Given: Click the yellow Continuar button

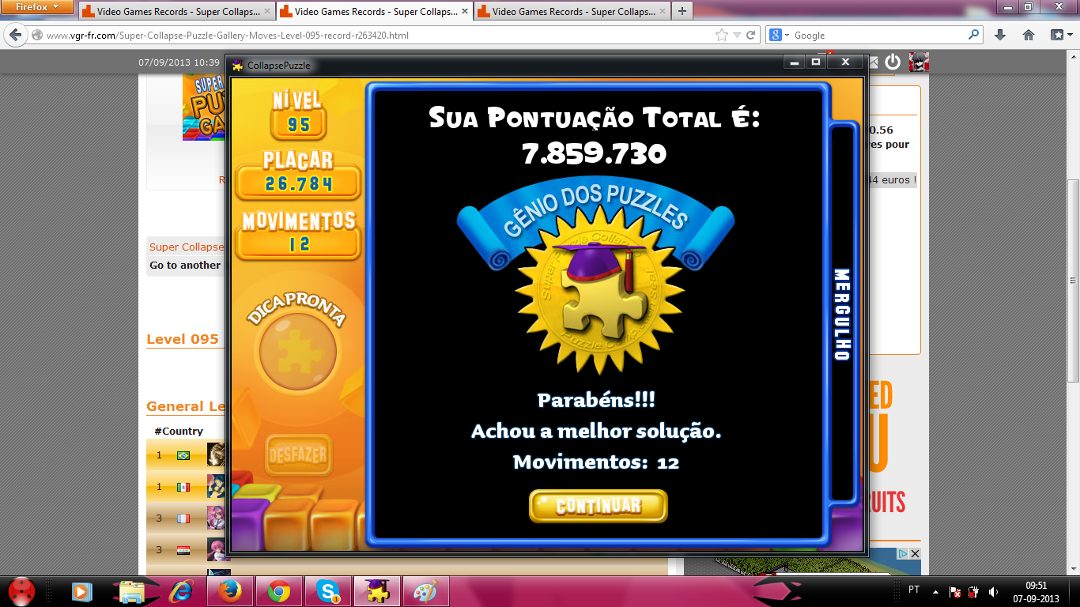Looking at the screenshot, I should tap(598, 506).
